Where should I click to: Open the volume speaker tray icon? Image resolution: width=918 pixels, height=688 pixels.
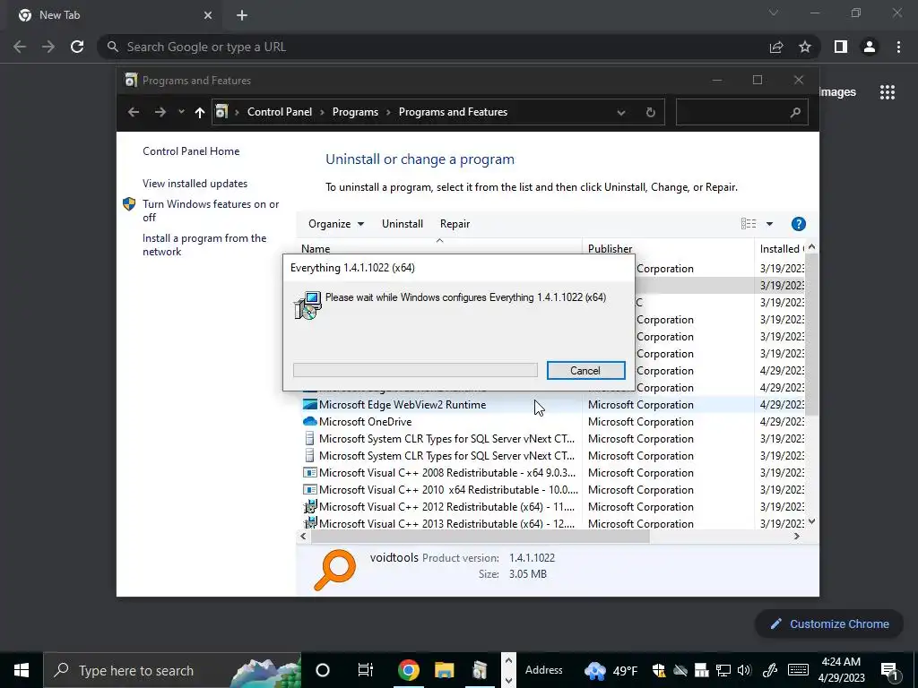[744, 670]
